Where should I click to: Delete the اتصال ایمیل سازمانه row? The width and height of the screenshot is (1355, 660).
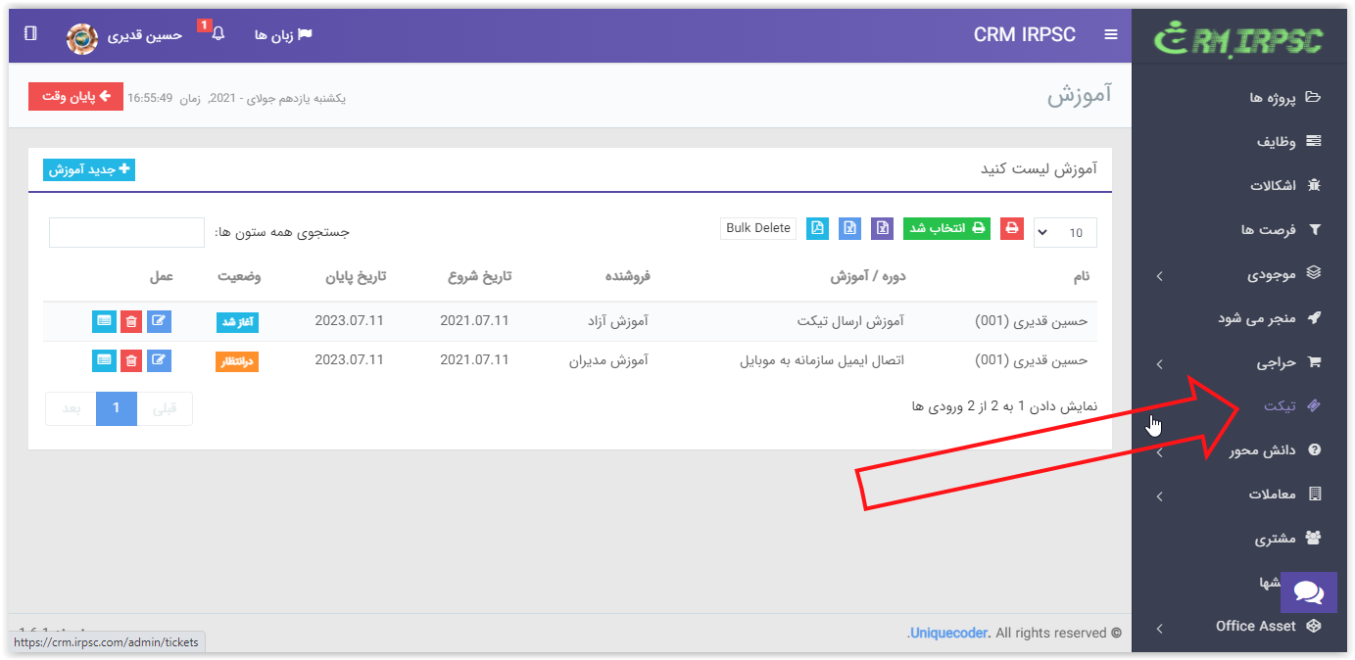click(131, 361)
